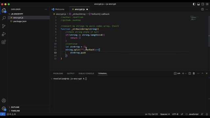
Task: Click line number 13 in the gutter
Action: pos(55,53)
